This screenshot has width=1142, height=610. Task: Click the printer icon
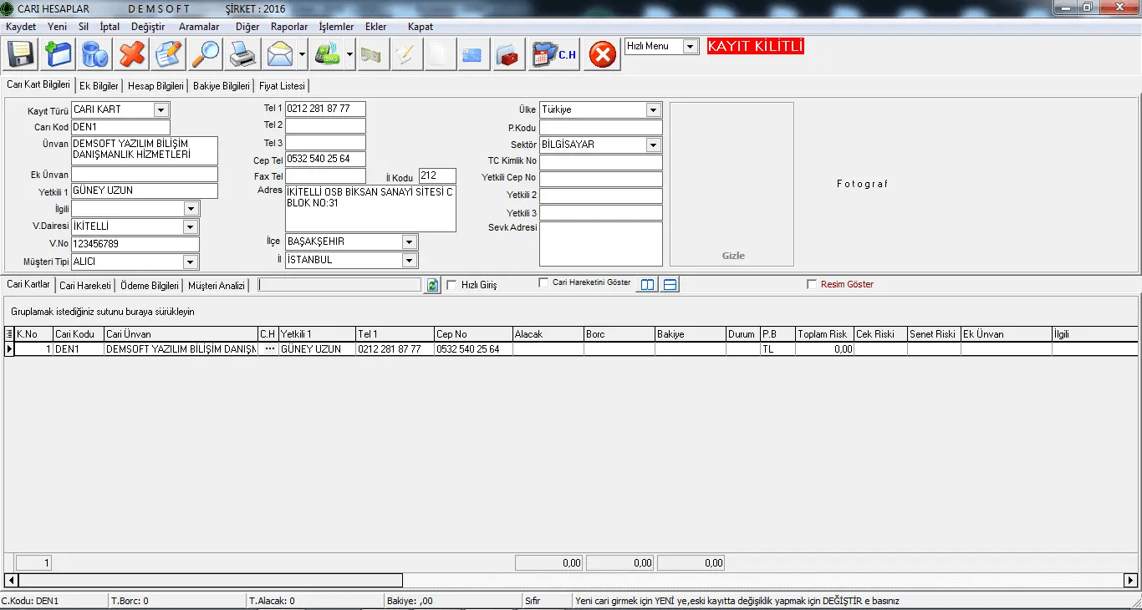coord(242,54)
